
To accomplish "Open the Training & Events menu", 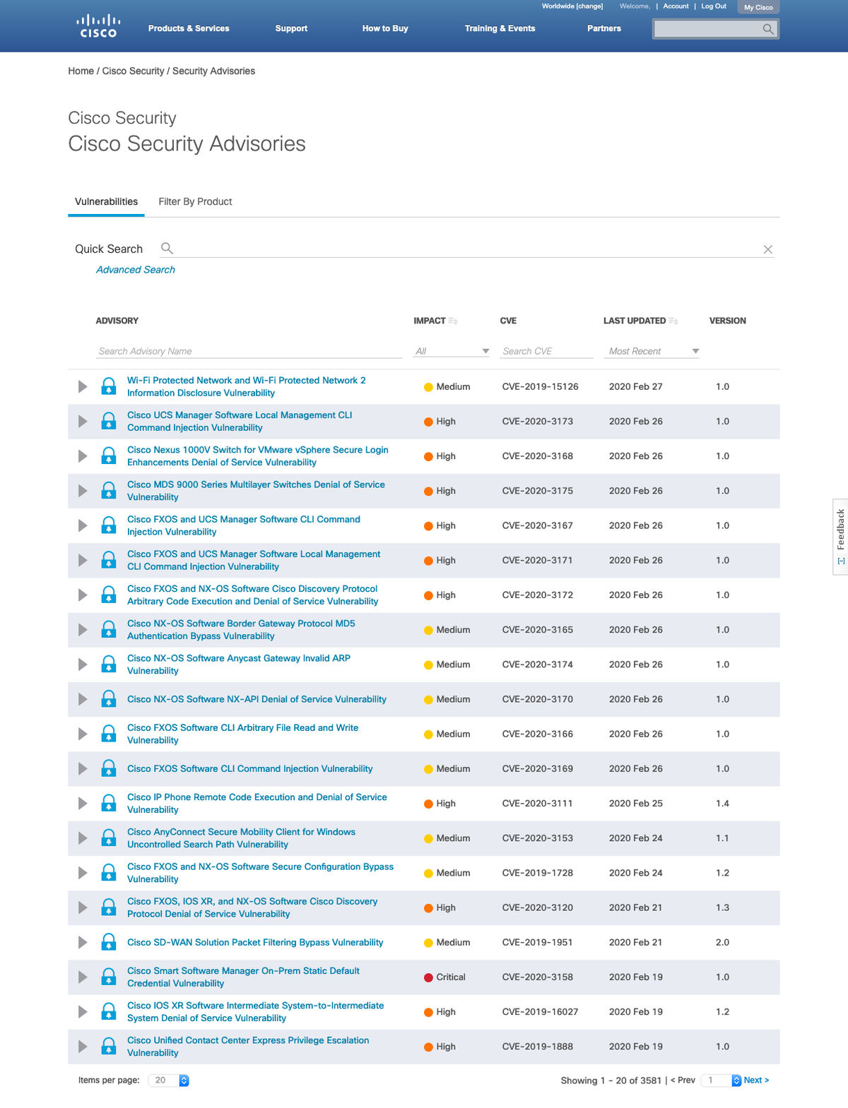I will (x=500, y=28).
